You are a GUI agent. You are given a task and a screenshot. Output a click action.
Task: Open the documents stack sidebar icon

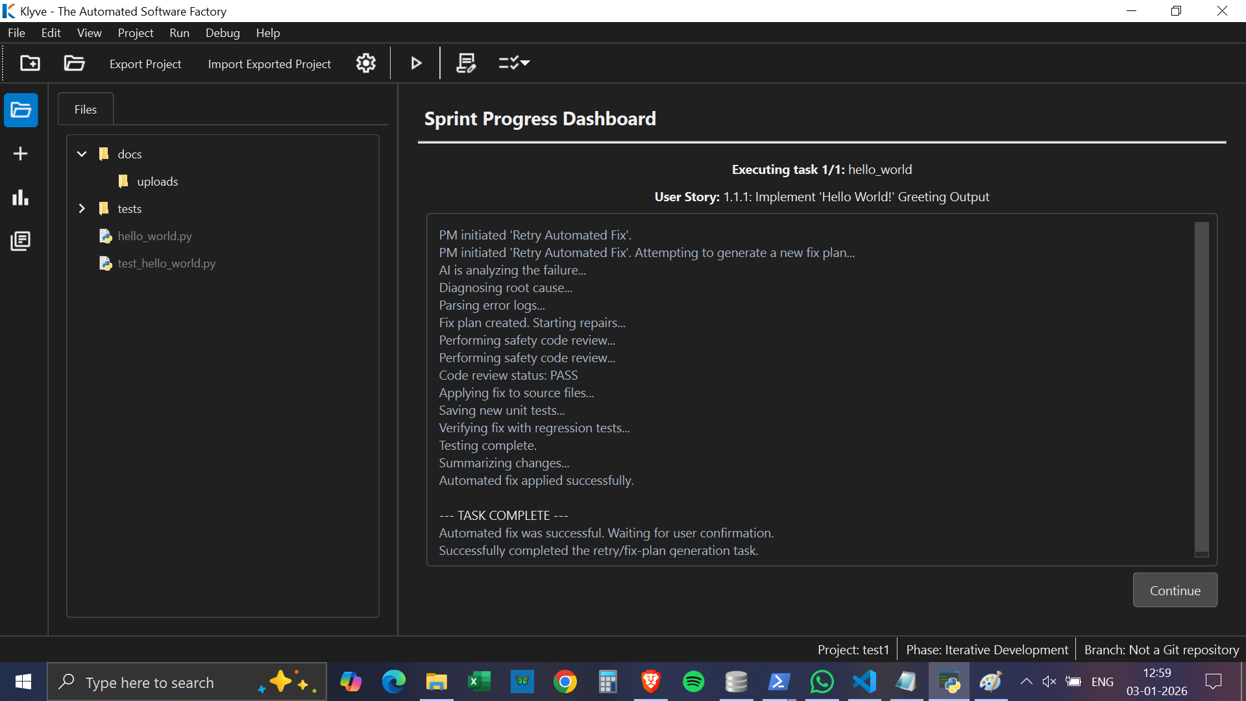pyautogui.click(x=21, y=241)
